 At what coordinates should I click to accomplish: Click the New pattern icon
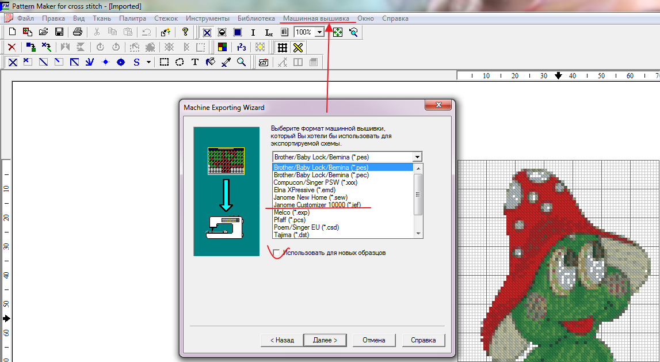click(x=12, y=32)
